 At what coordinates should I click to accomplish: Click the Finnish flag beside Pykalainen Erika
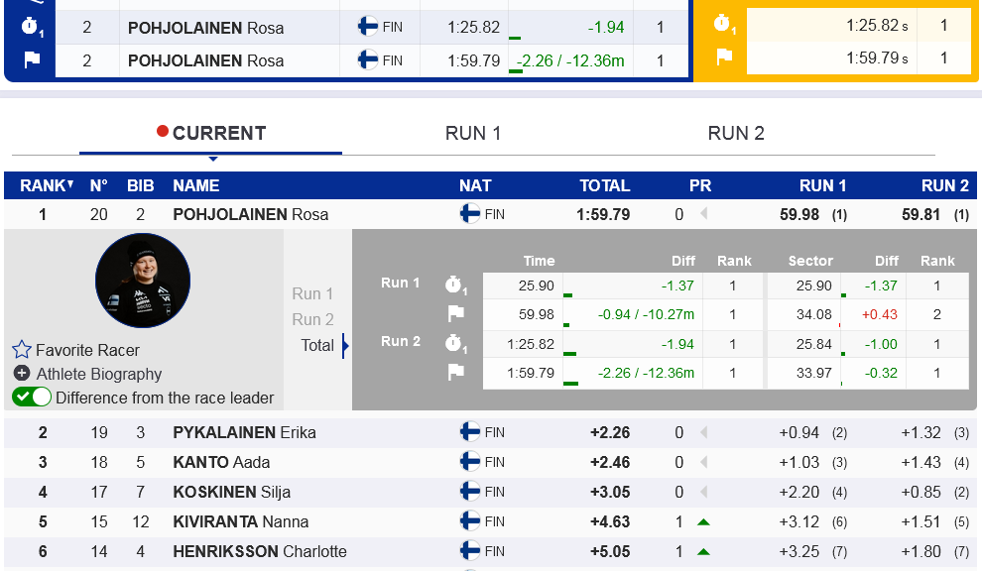coord(470,432)
